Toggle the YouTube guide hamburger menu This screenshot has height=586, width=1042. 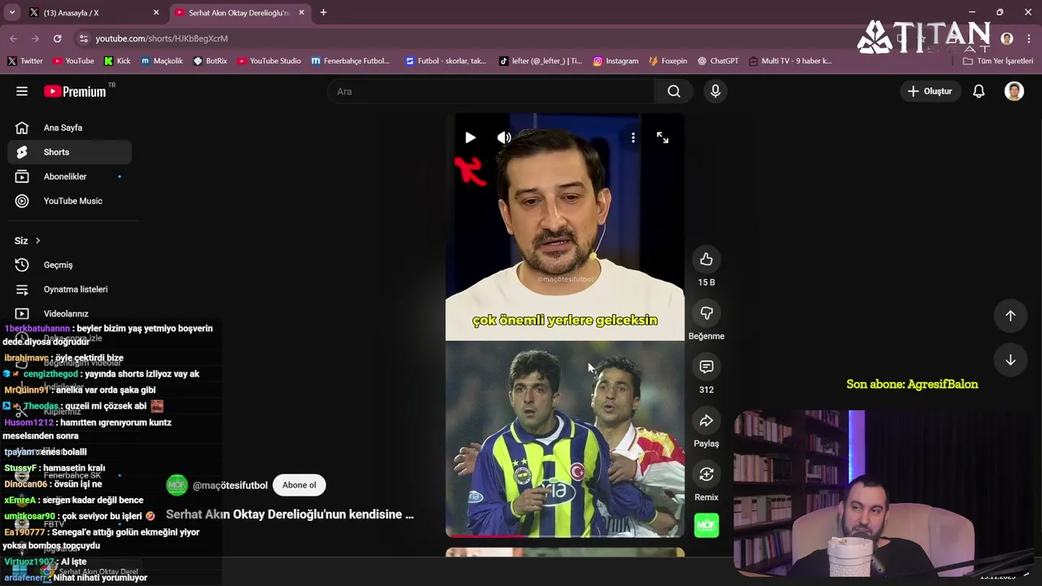pyautogui.click(x=22, y=91)
